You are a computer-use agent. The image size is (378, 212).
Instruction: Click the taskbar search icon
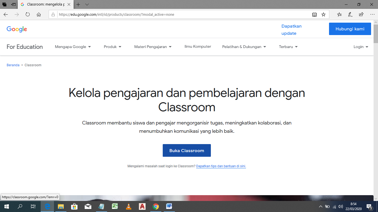coord(20,206)
